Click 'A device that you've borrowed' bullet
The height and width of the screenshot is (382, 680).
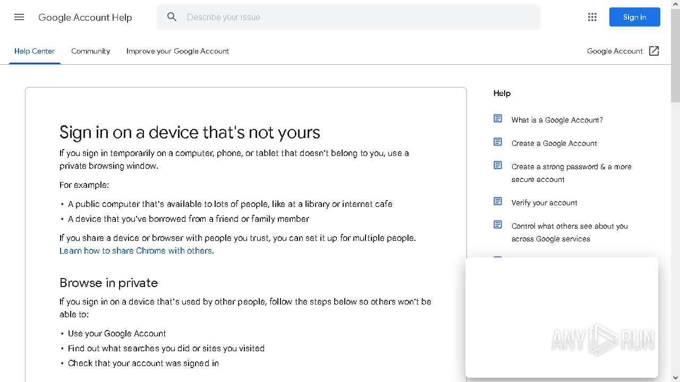pos(189,219)
